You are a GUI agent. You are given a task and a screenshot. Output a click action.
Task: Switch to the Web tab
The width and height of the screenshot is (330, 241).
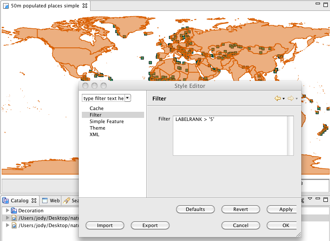point(54,201)
